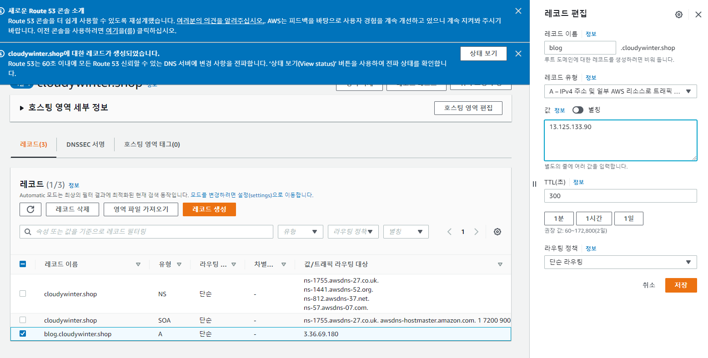Close the new Route 53 console banner
This screenshot has width=708, height=358.
tap(518, 11)
